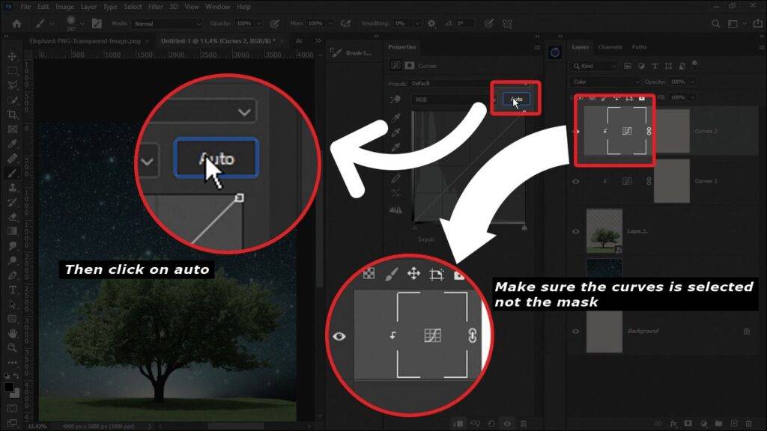The width and height of the screenshot is (767, 431).
Task: Select the Healing Brush tool
Action: tap(12, 159)
